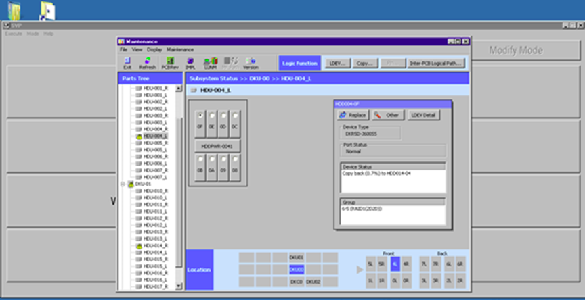Select HDU-014_R in the Parts Tree
This screenshot has width=585, height=300.
pyautogui.click(x=155, y=245)
